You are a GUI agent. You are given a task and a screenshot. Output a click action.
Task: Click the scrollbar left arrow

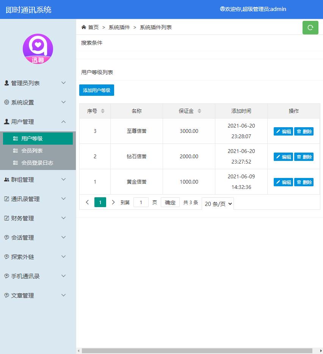[78, 351]
